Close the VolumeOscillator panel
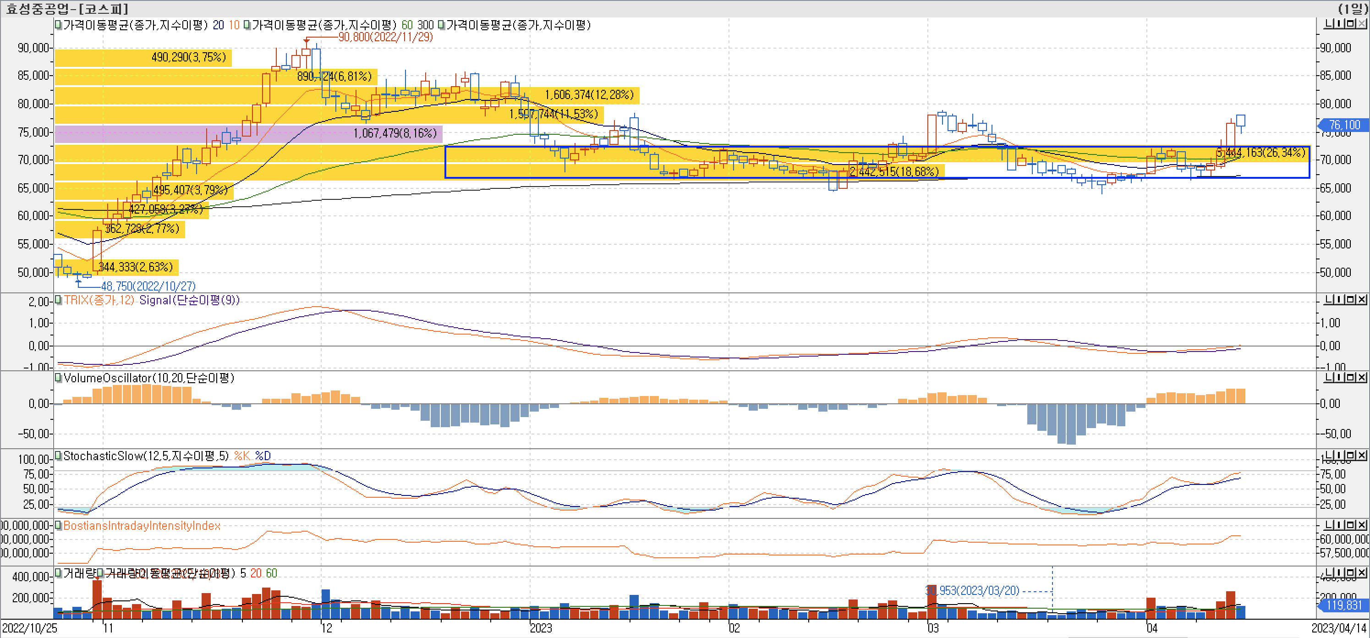This screenshot has height=638, width=1370. 1361,377
